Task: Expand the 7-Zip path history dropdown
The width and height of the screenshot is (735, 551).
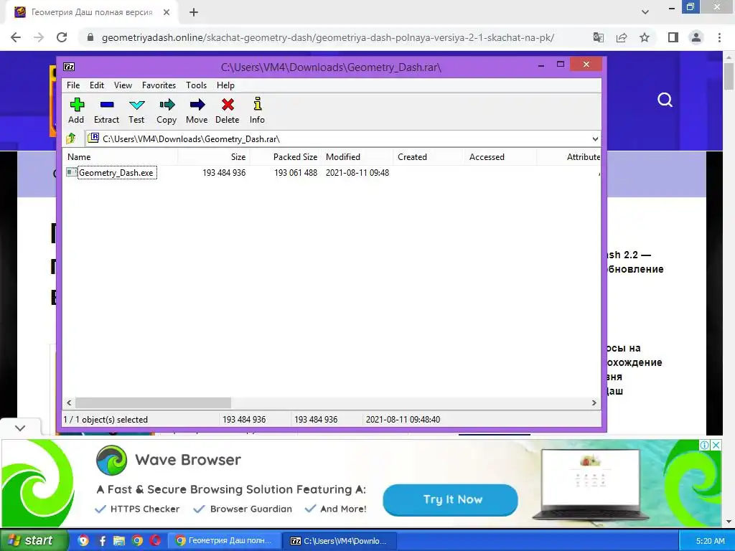Action: (x=595, y=139)
